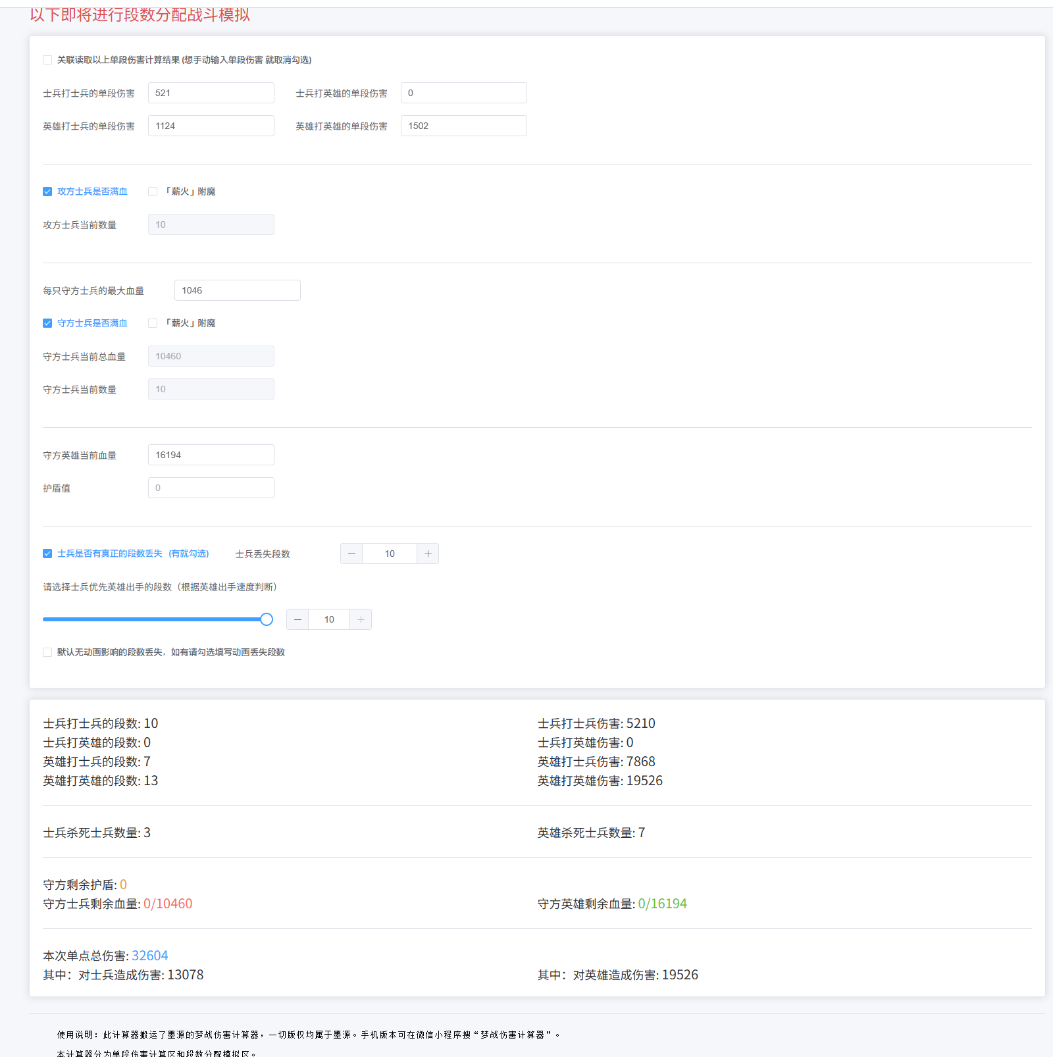1053x1057 pixels.
Task: Check 默认无动画影响的段数丢失 checkbox
Action: (x=47, y=652)
